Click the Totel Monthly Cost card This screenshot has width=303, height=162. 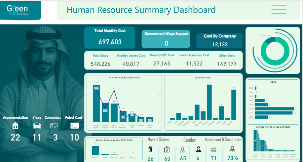pyautogui.click(x=110, y=37)
